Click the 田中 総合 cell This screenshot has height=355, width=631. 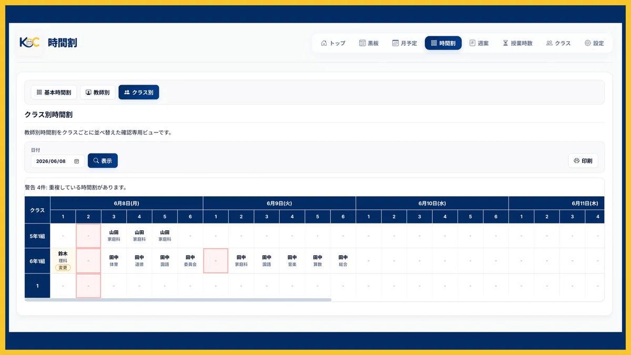[x=343, y=261]
